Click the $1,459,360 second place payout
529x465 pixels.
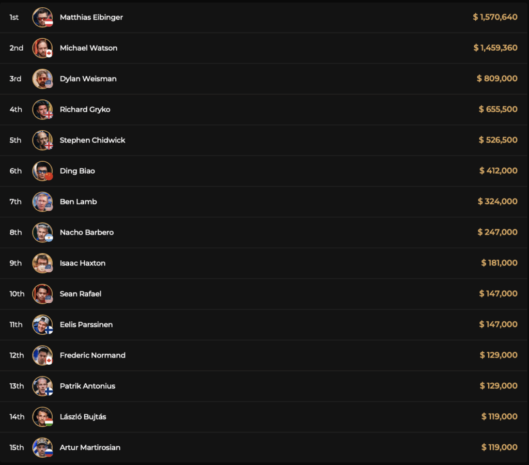495,48
